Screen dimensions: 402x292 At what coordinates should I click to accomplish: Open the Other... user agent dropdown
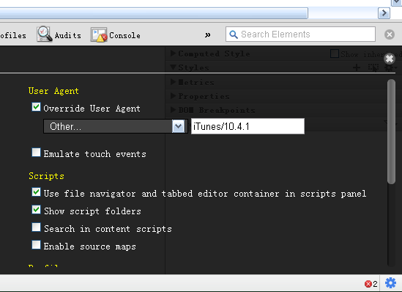tap(116, 126)
